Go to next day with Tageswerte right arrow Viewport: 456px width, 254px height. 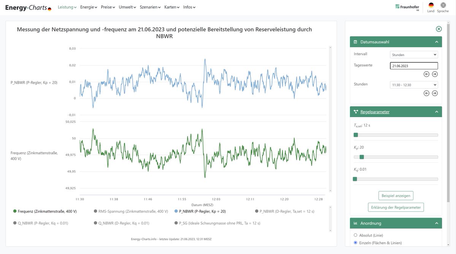[x=435, y=74]
